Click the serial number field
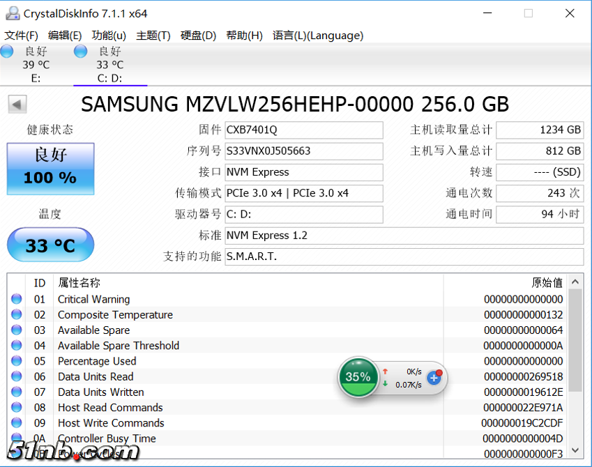 304,151
